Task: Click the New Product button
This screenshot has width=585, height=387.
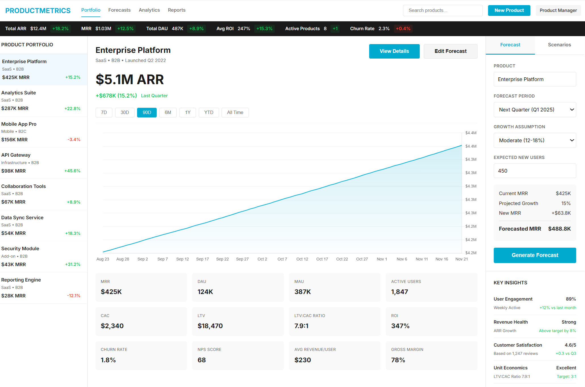Action: [x=509, y=10]
